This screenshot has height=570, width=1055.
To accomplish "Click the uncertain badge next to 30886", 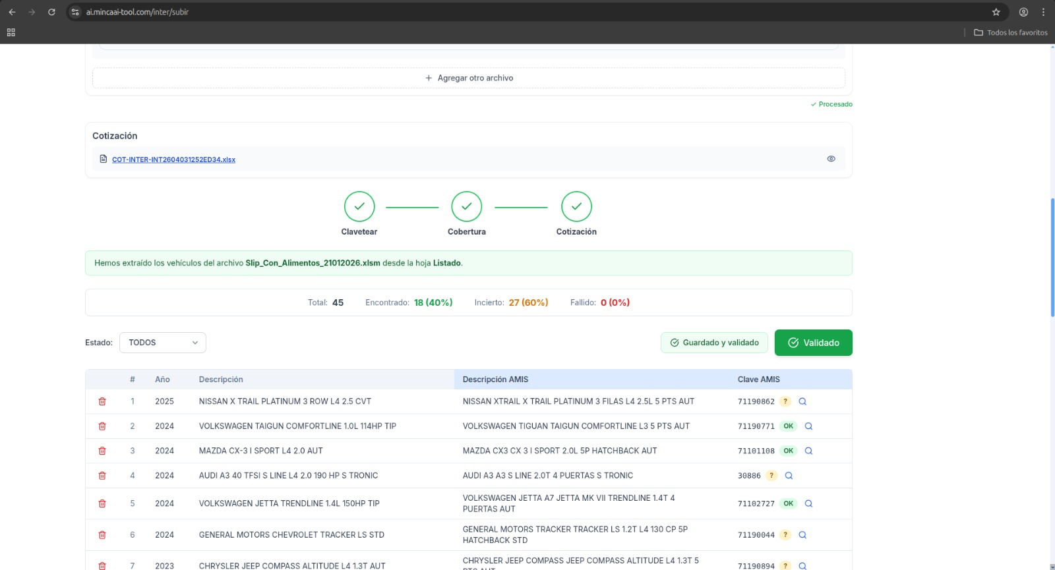I will pyautogui.click(x=771, y=476).
